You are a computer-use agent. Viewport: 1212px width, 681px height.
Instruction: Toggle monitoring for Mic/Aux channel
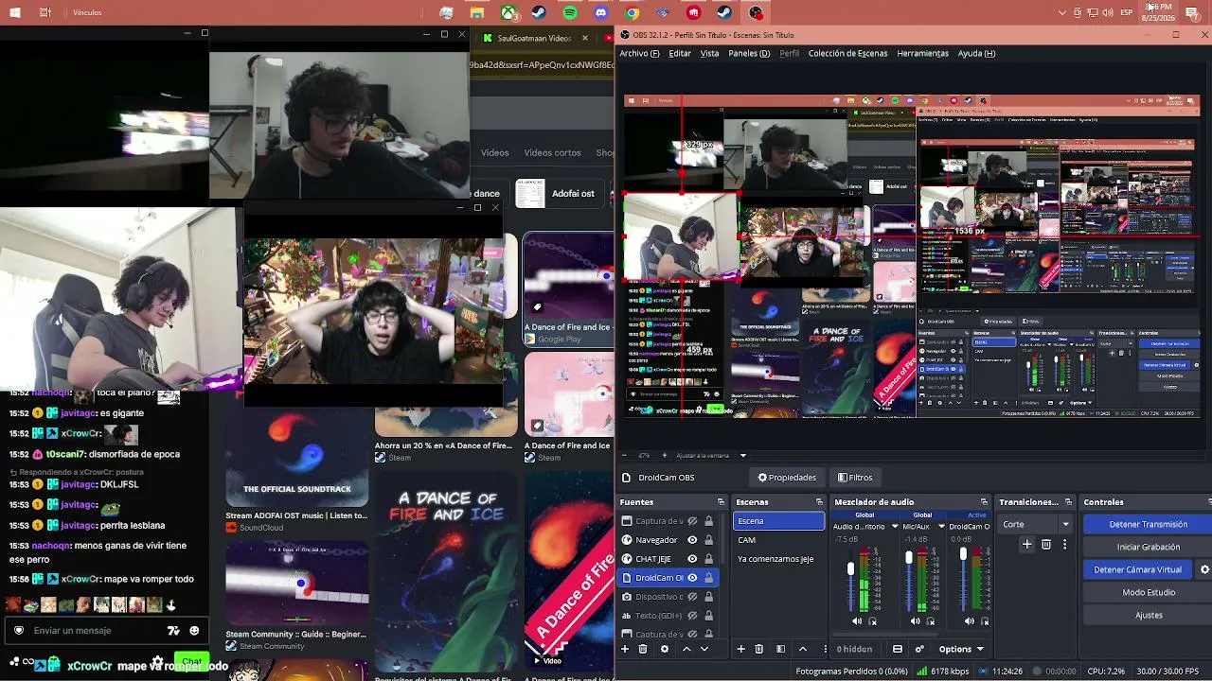click(930, 621)
